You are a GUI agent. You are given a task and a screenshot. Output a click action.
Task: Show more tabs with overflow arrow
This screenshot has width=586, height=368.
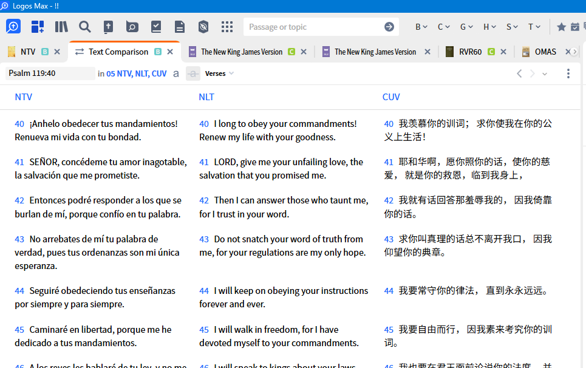tap(575, 52)
